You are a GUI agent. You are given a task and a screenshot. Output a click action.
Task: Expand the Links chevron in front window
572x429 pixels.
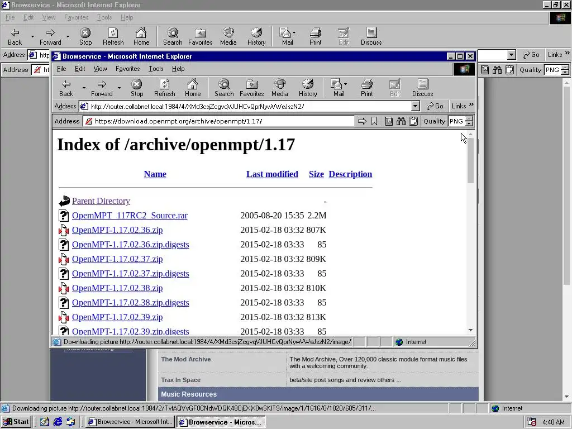[471, 104]
